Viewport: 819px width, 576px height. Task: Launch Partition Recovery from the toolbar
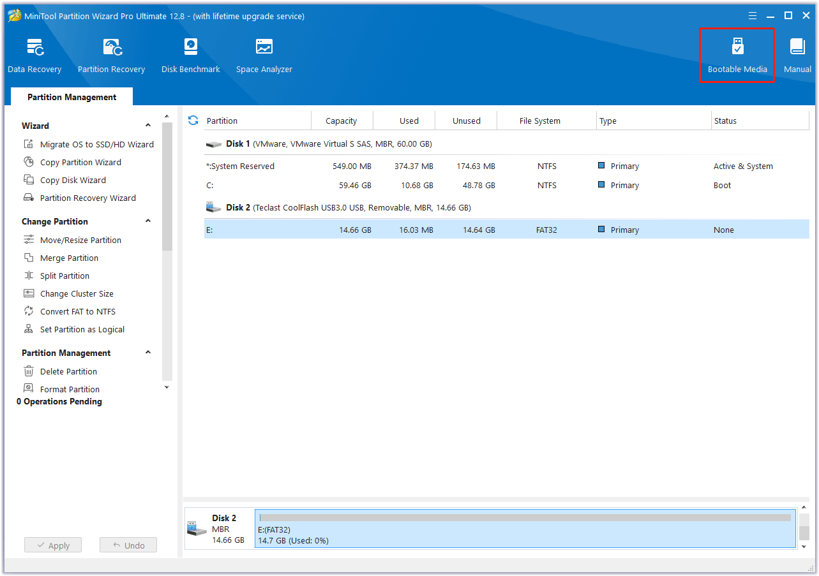tap(111, 55)
